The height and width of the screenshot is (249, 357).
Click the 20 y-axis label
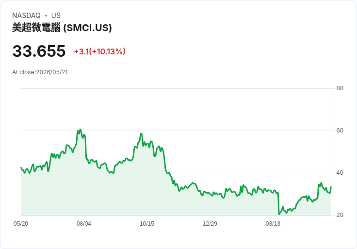click(340, 215)
